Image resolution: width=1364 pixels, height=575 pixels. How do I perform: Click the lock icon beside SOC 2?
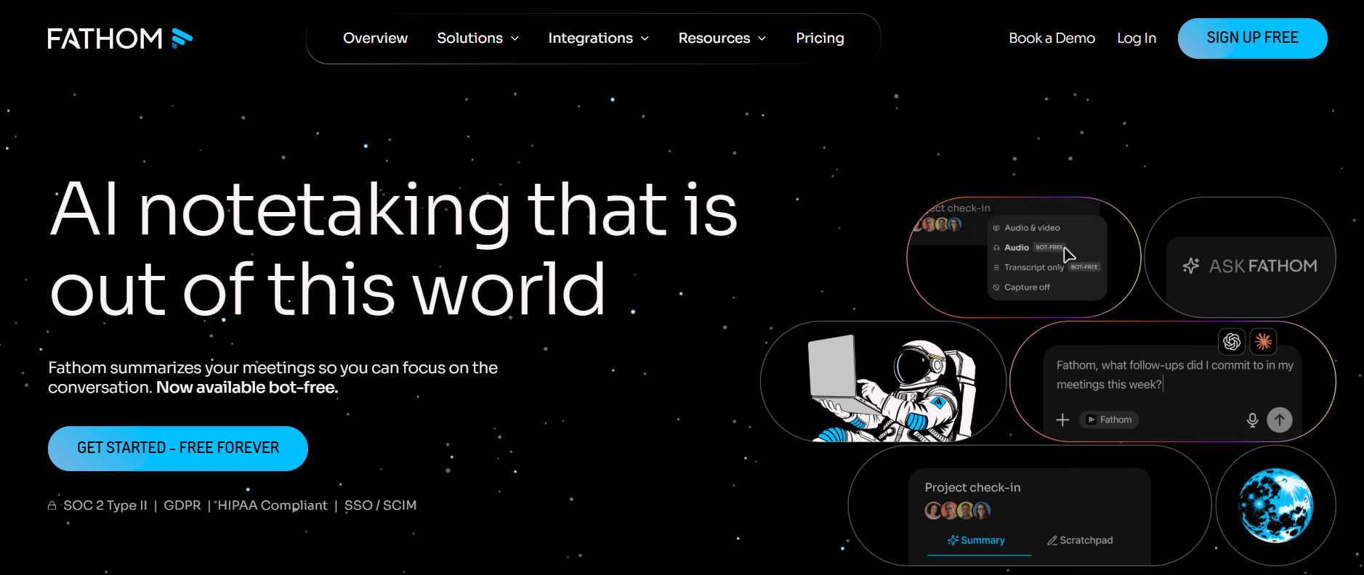coord(52,505)
